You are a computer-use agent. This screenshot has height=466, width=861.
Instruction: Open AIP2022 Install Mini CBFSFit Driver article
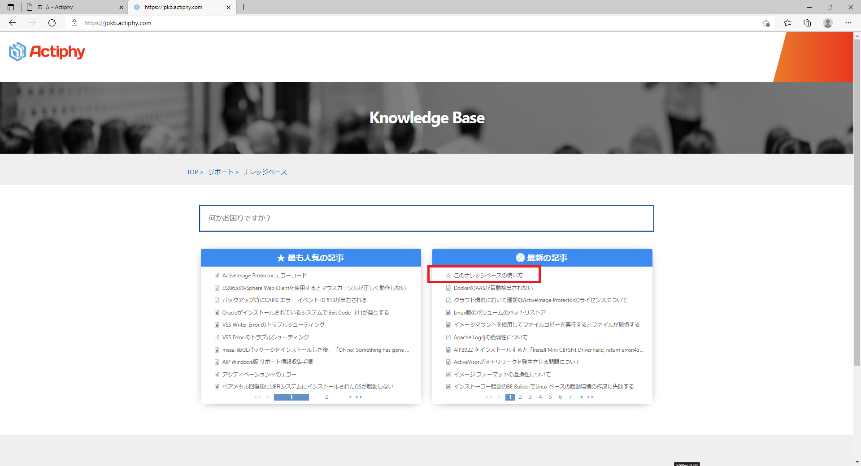point(548,350)
